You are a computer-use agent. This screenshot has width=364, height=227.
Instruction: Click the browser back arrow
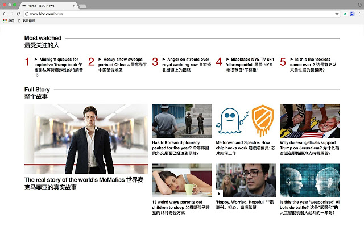pyautogui.click(x=5, y=13)
